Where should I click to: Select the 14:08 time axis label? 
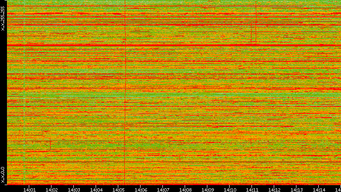pos(186,190)
